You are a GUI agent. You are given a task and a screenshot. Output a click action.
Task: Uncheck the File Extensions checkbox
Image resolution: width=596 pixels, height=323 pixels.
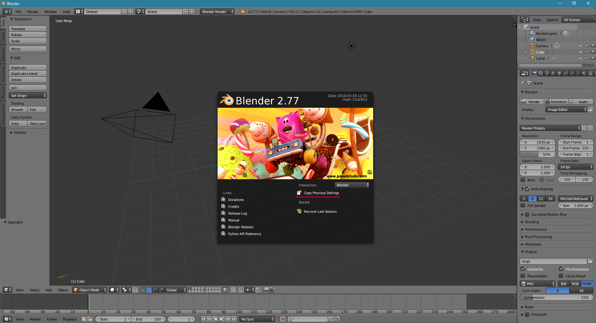tap(561, 269)
